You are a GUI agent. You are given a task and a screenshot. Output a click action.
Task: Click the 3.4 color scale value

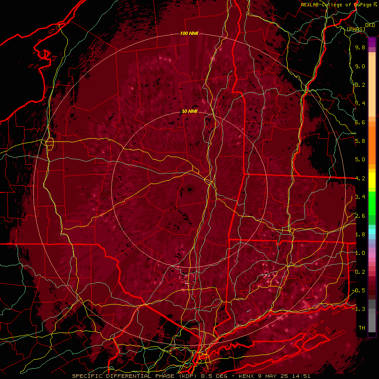[360, 197]
